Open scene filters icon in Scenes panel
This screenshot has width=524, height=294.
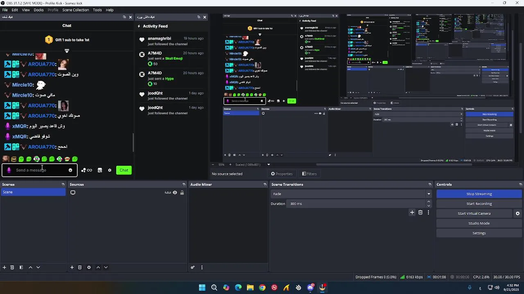pyautogui.click(x=21, y=267)
